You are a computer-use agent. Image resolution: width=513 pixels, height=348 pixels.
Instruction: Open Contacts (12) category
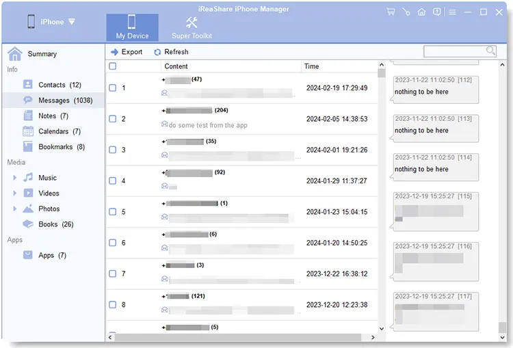(x=53, y=85)
